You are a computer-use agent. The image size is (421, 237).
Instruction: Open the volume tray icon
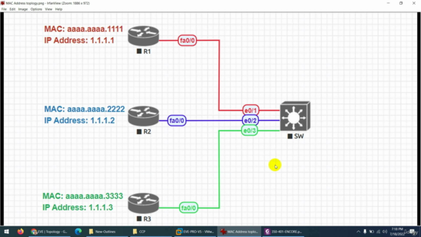[x=385, y=232]
